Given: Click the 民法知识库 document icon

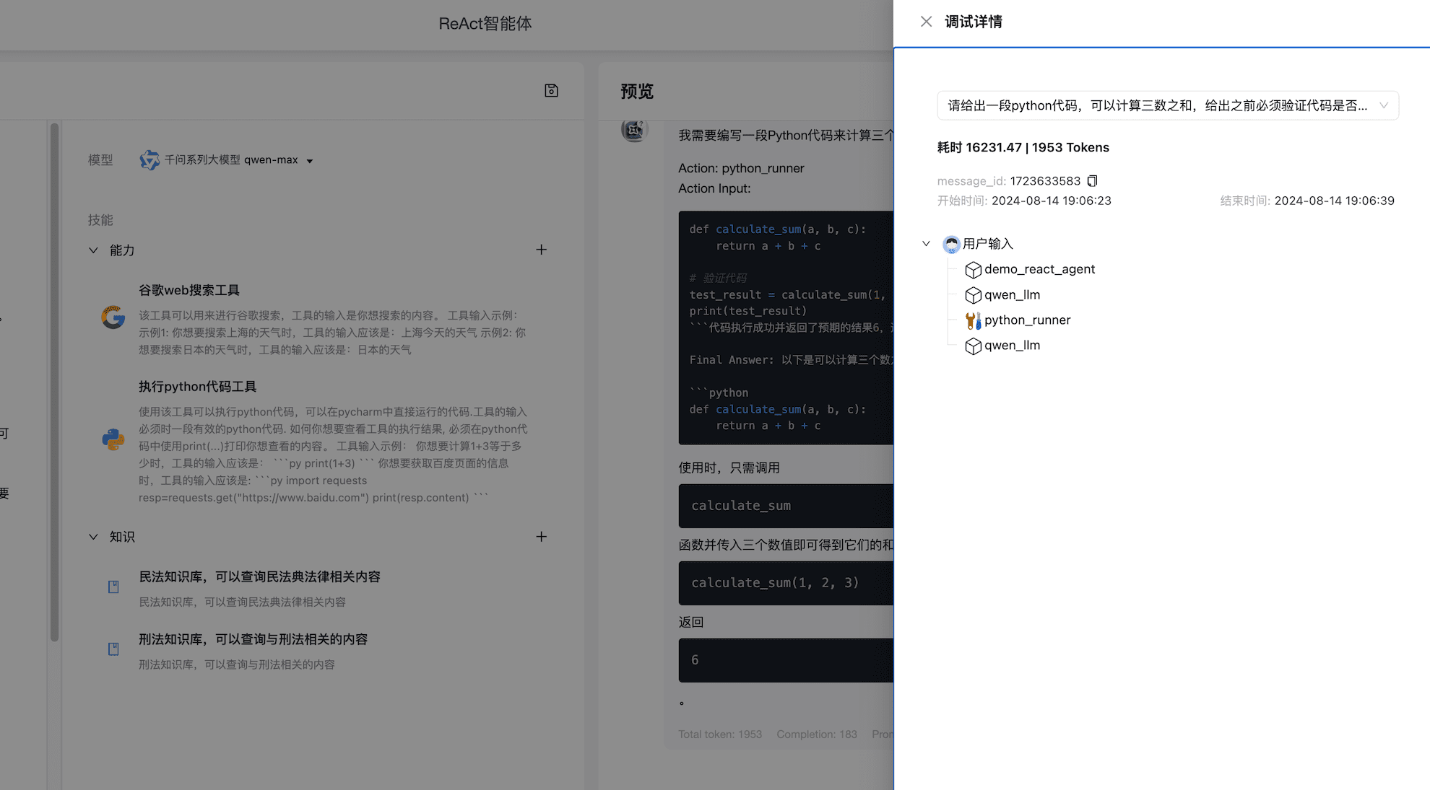Looking at the screenshot, I should [113, 587].
